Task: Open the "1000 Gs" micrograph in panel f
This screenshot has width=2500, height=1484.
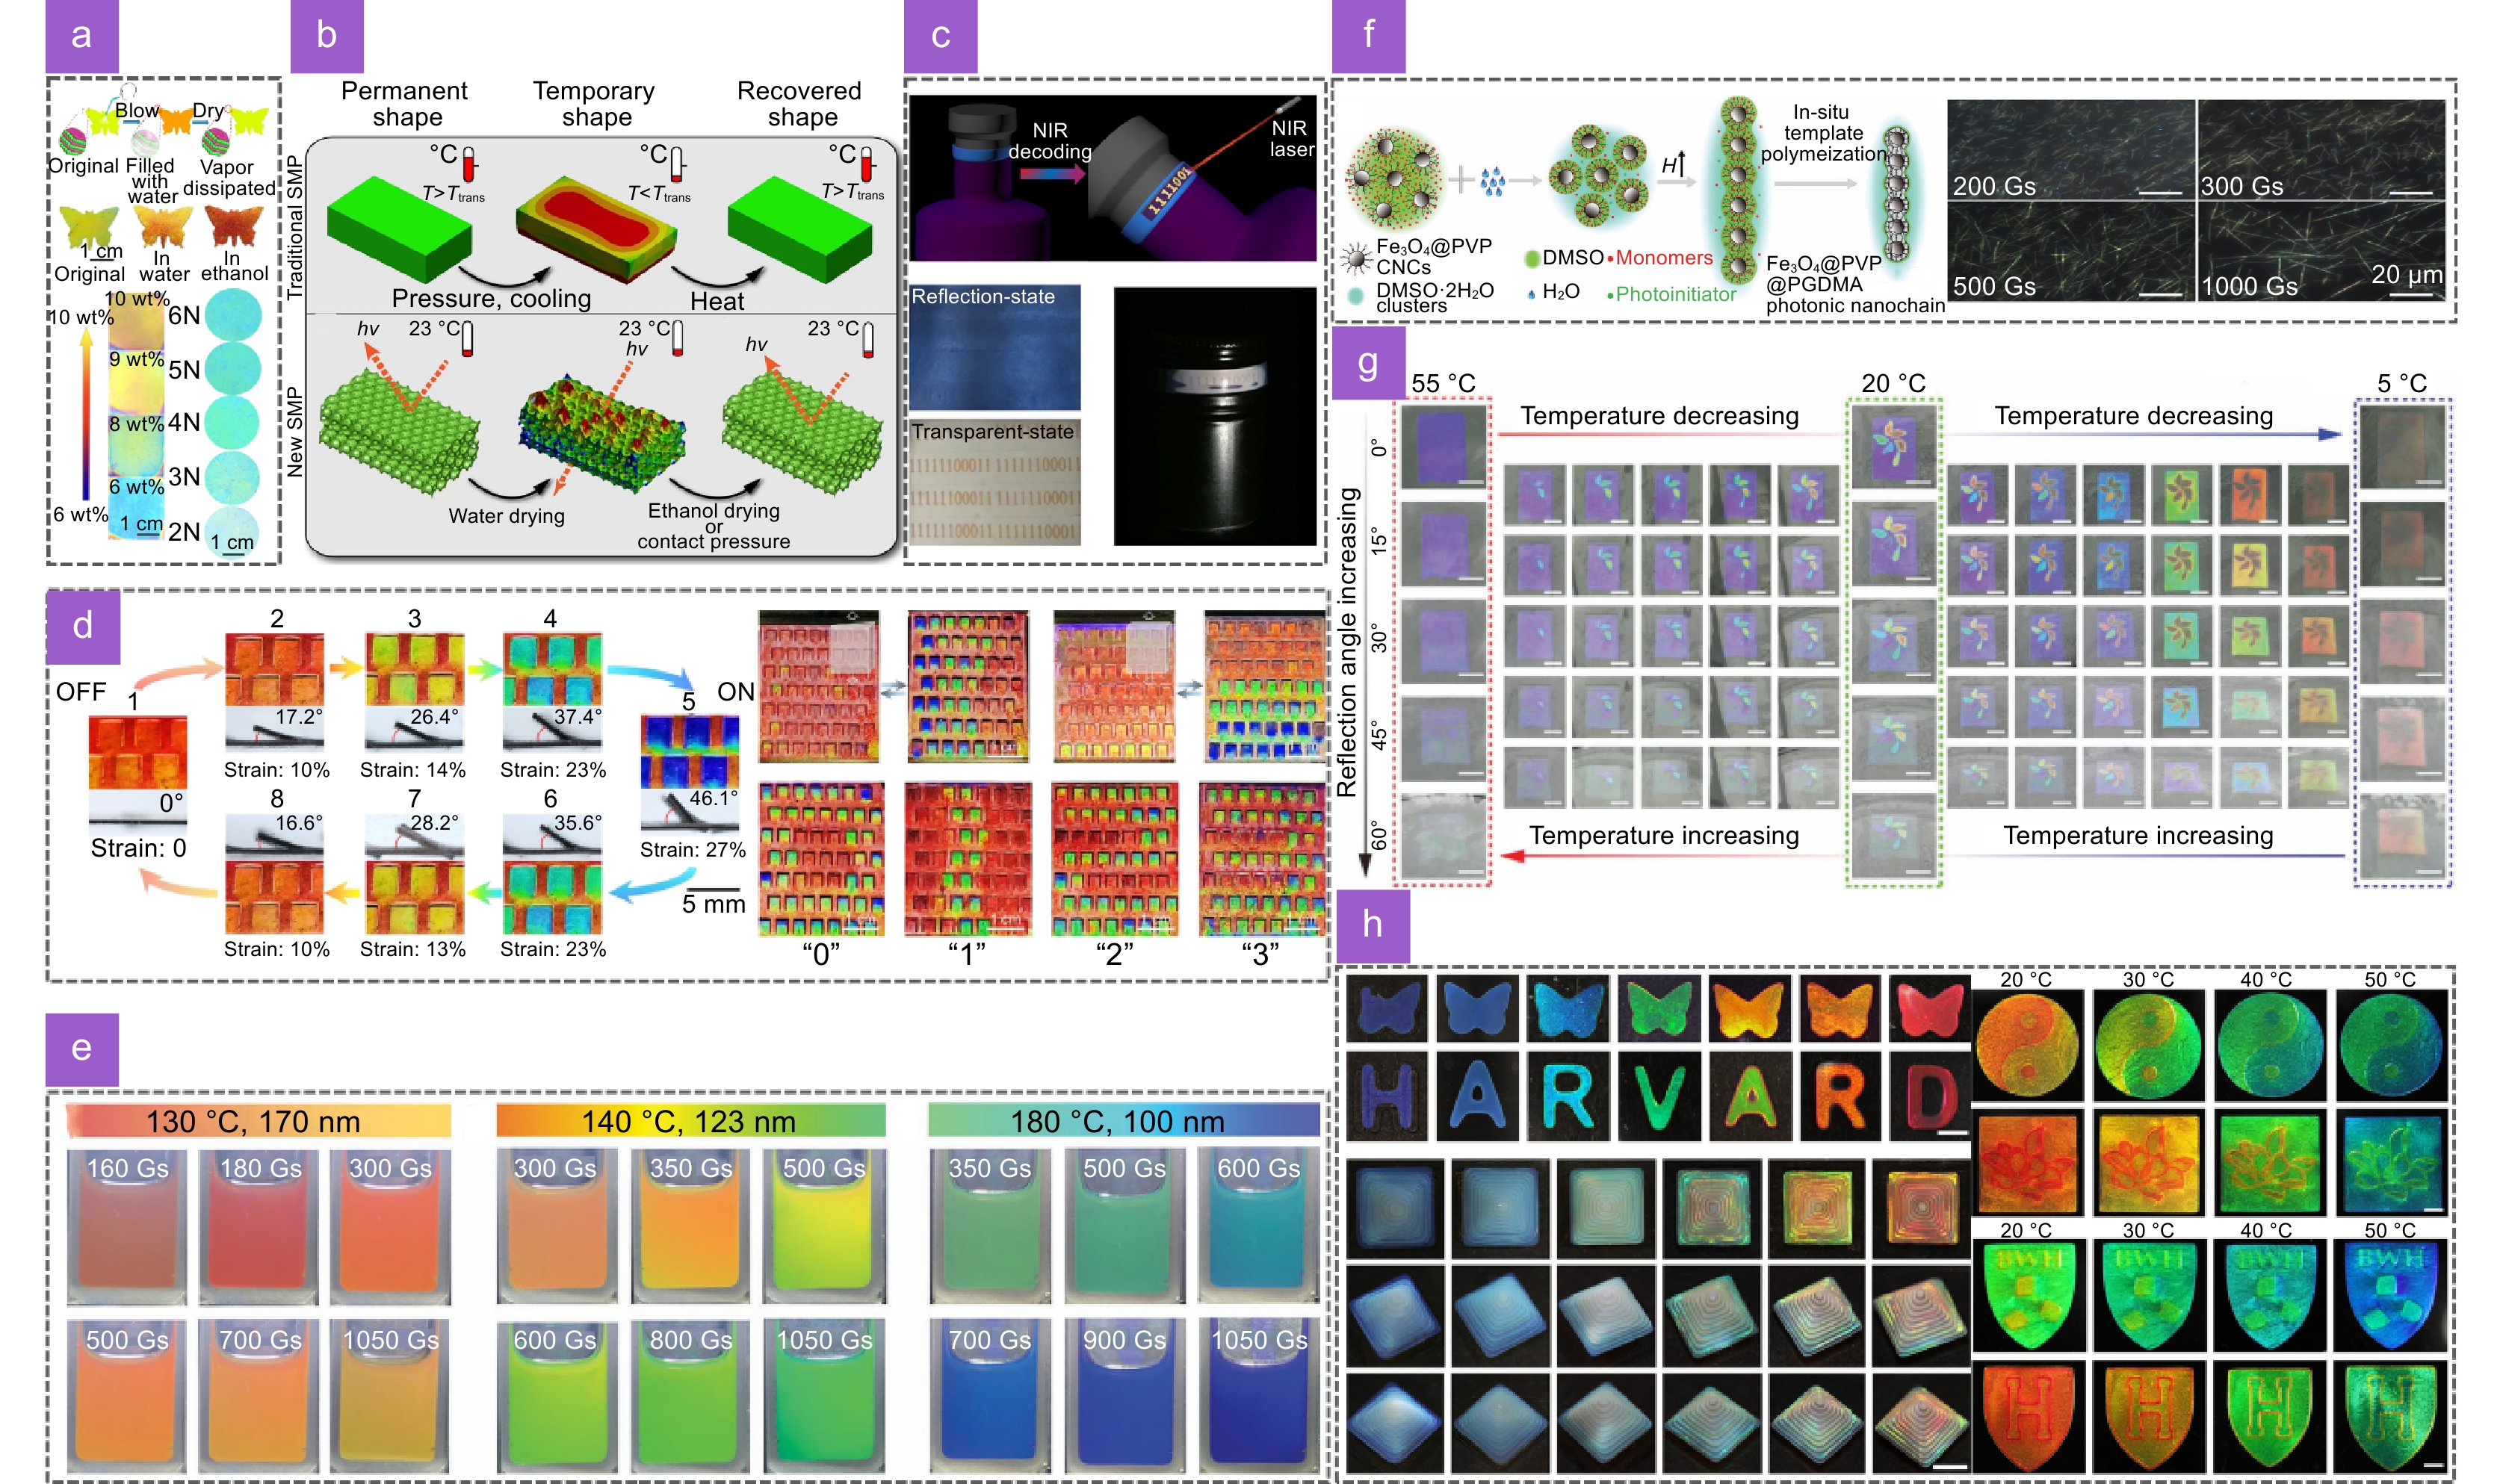Action: coord(2321,251)
